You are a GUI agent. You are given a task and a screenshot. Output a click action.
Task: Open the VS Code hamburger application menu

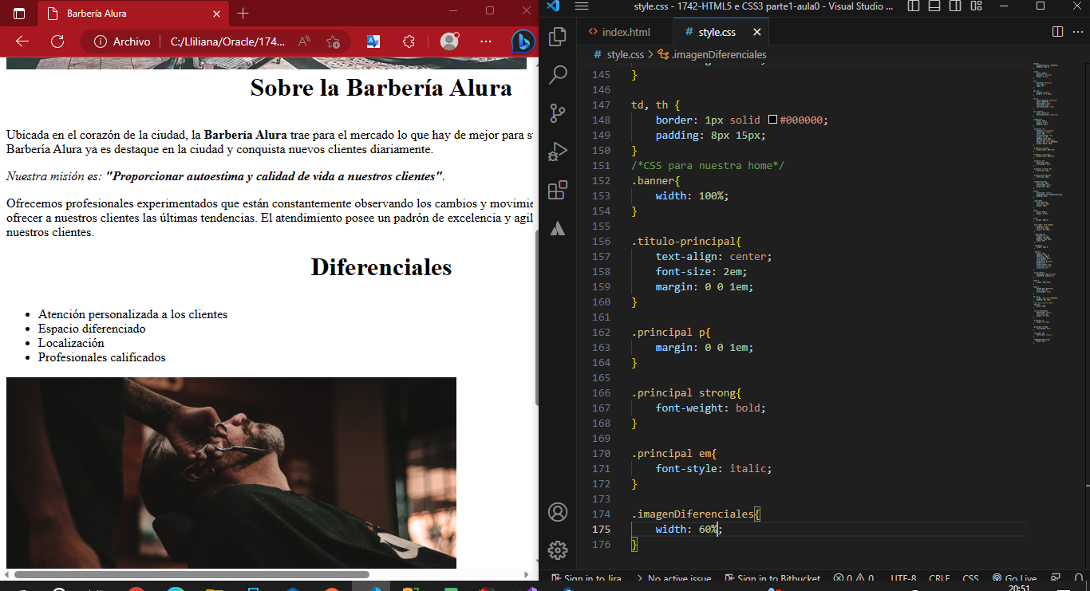click(x=582, y=6)
